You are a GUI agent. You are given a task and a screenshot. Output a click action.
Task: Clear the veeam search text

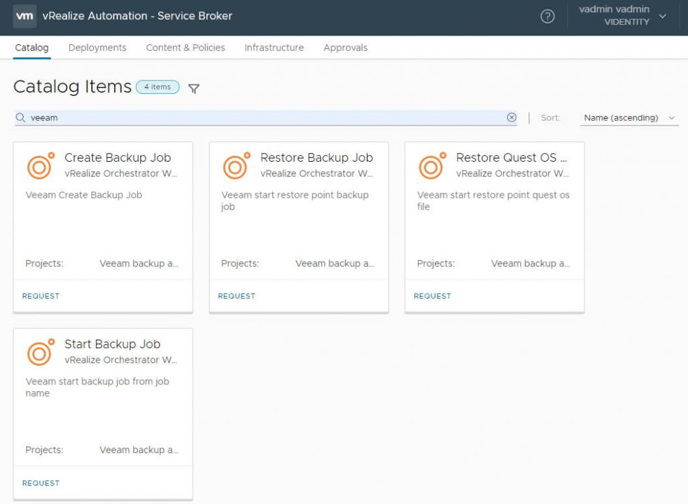511,117
